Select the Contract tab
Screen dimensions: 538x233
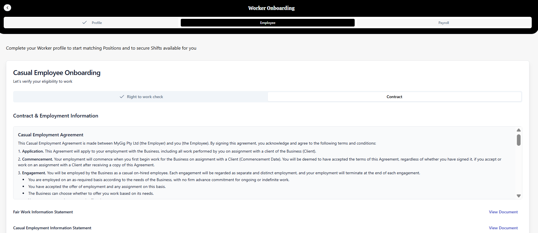394,97
